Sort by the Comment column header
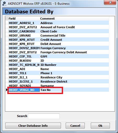The height and width of the screenshot is (133, 118). [x=74, y=19]
